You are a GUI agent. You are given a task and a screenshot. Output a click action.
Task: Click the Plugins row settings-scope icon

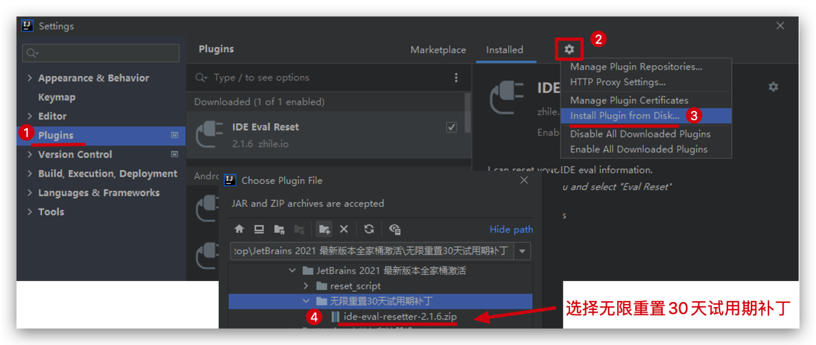click(175, 135)
